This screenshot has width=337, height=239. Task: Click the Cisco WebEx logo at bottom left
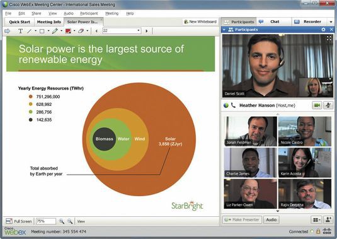(x=15, y=231)
